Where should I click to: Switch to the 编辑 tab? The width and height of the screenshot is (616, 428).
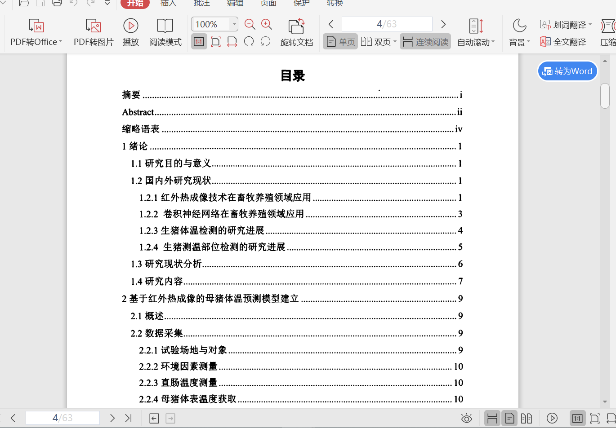click(x=235, y=3)
